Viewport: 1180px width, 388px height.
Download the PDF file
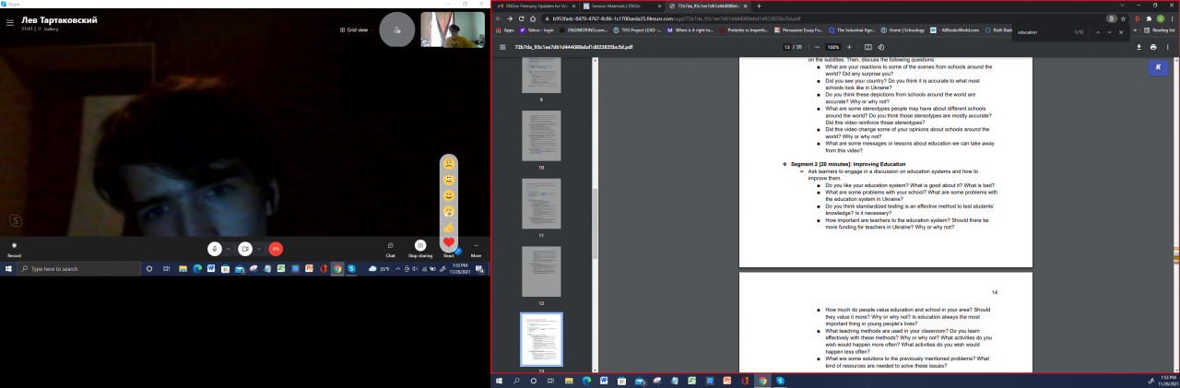(1139, 47)
